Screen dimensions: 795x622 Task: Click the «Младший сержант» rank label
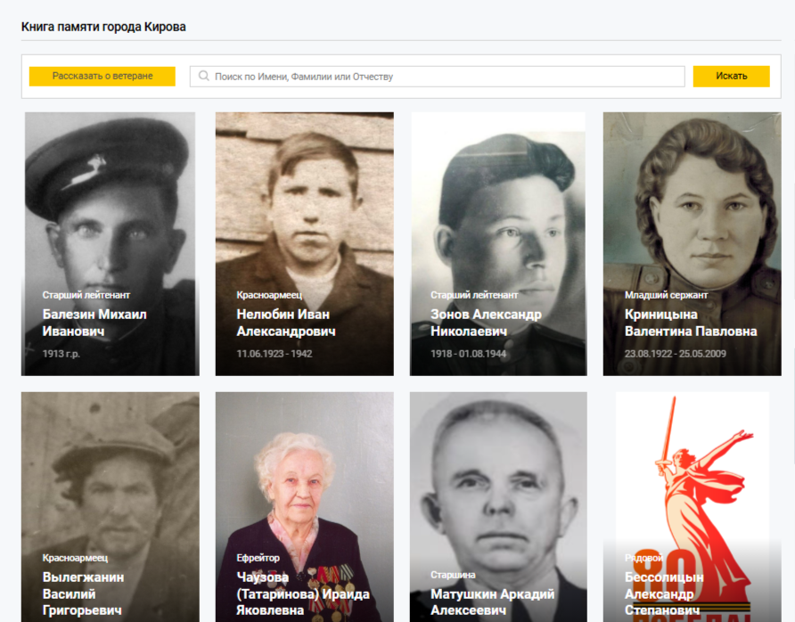click(x=666, y=295)
